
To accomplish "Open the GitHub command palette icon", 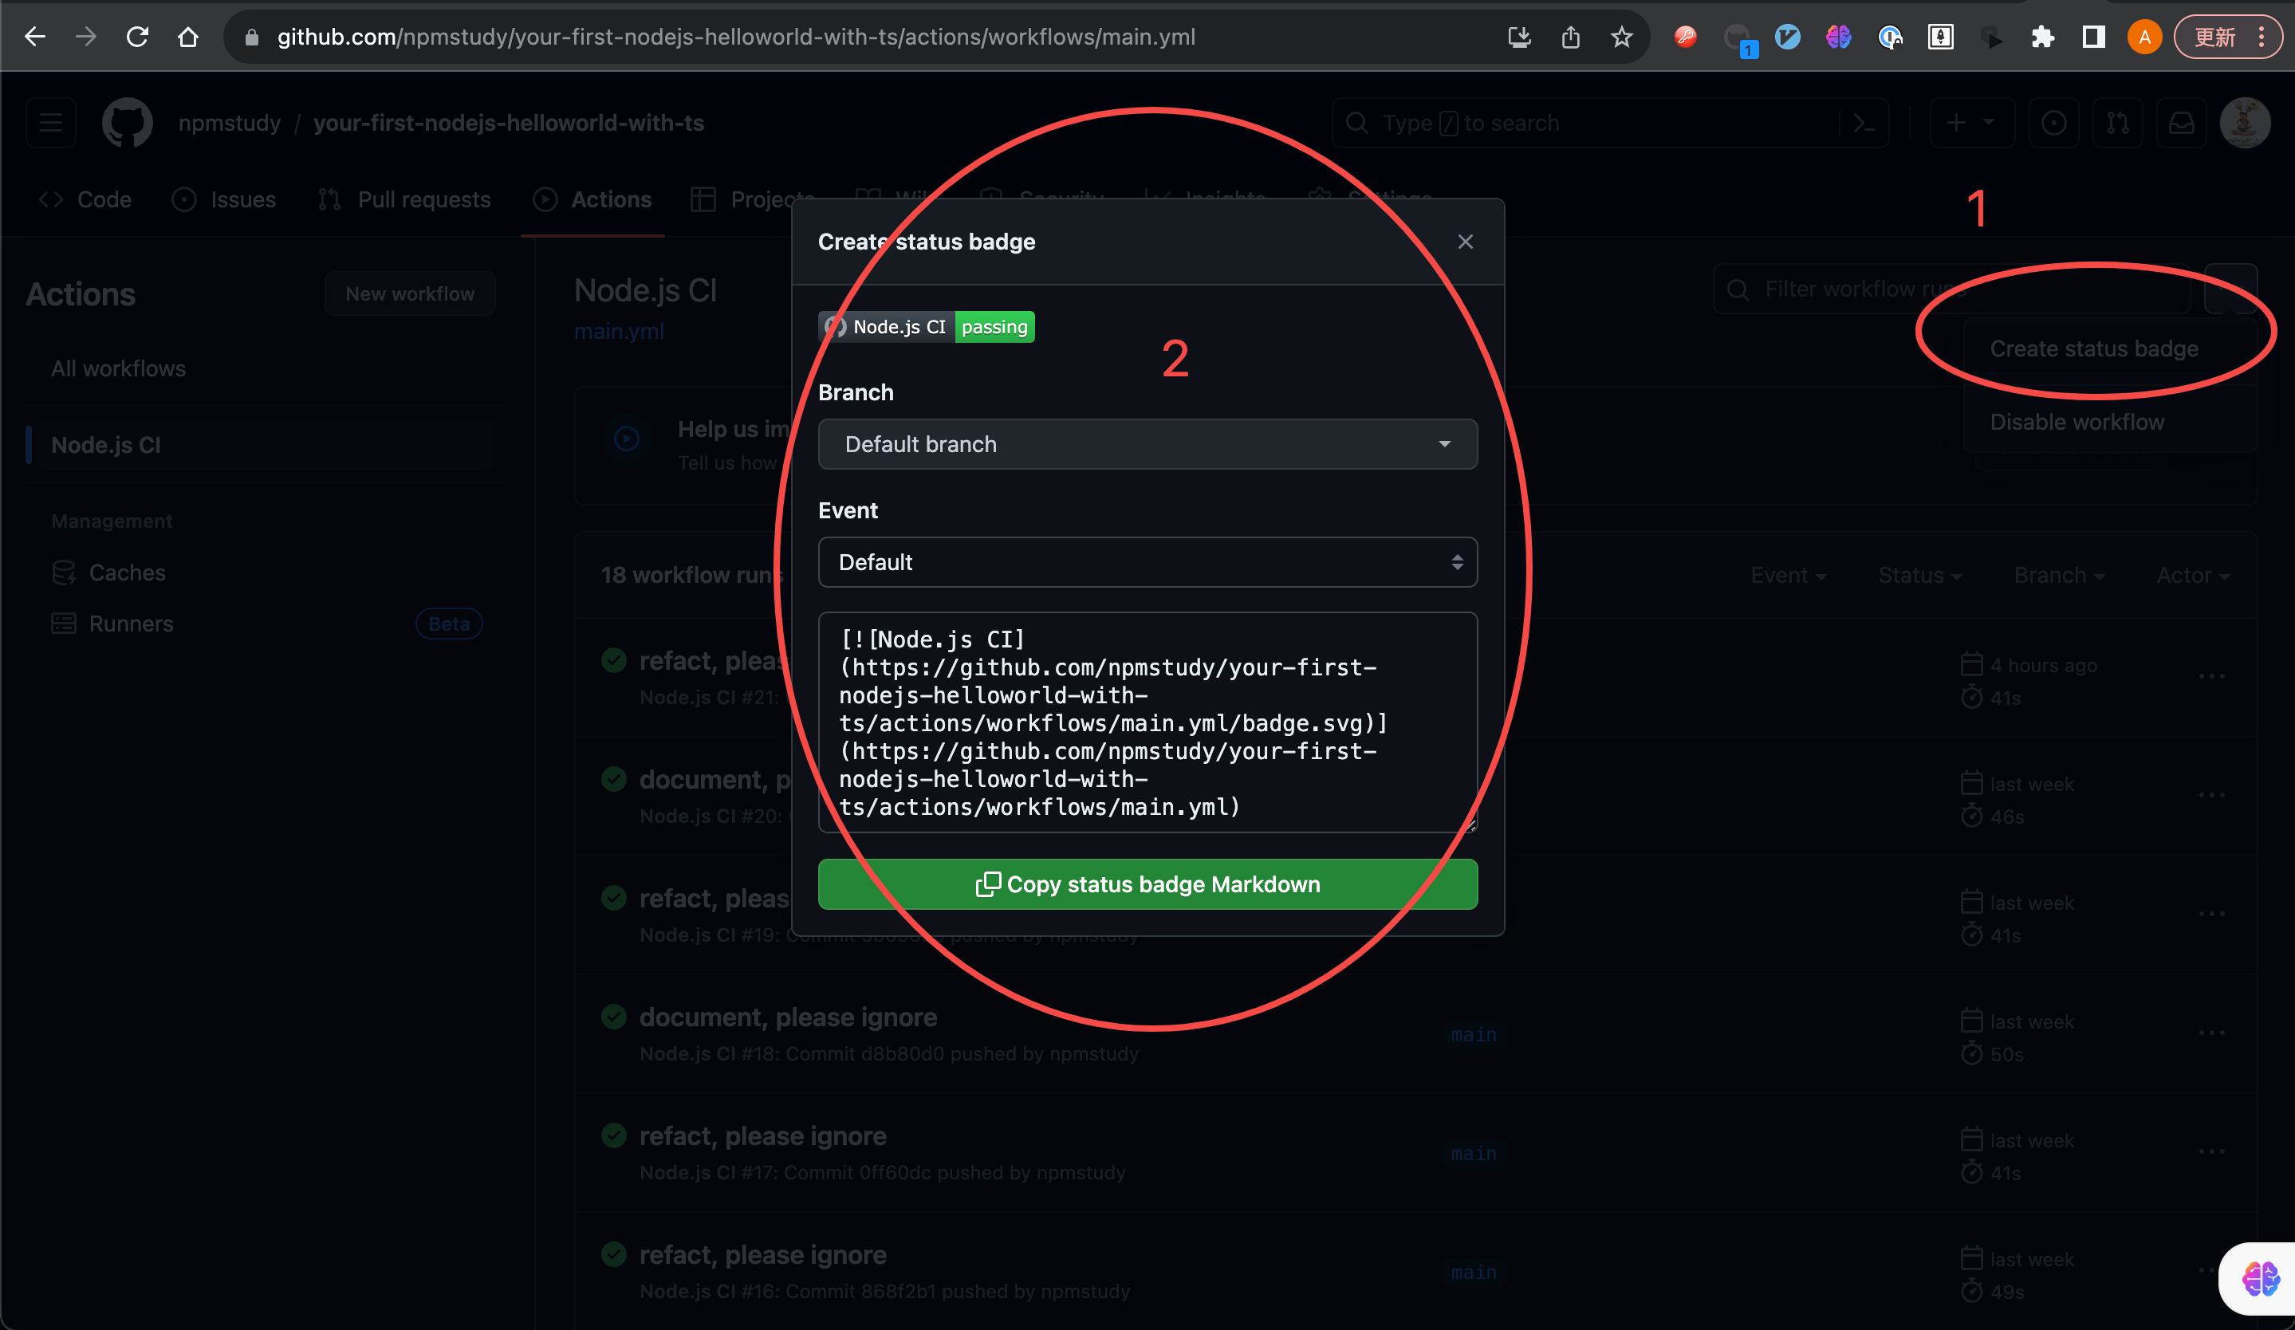I will pos(1864,123).
